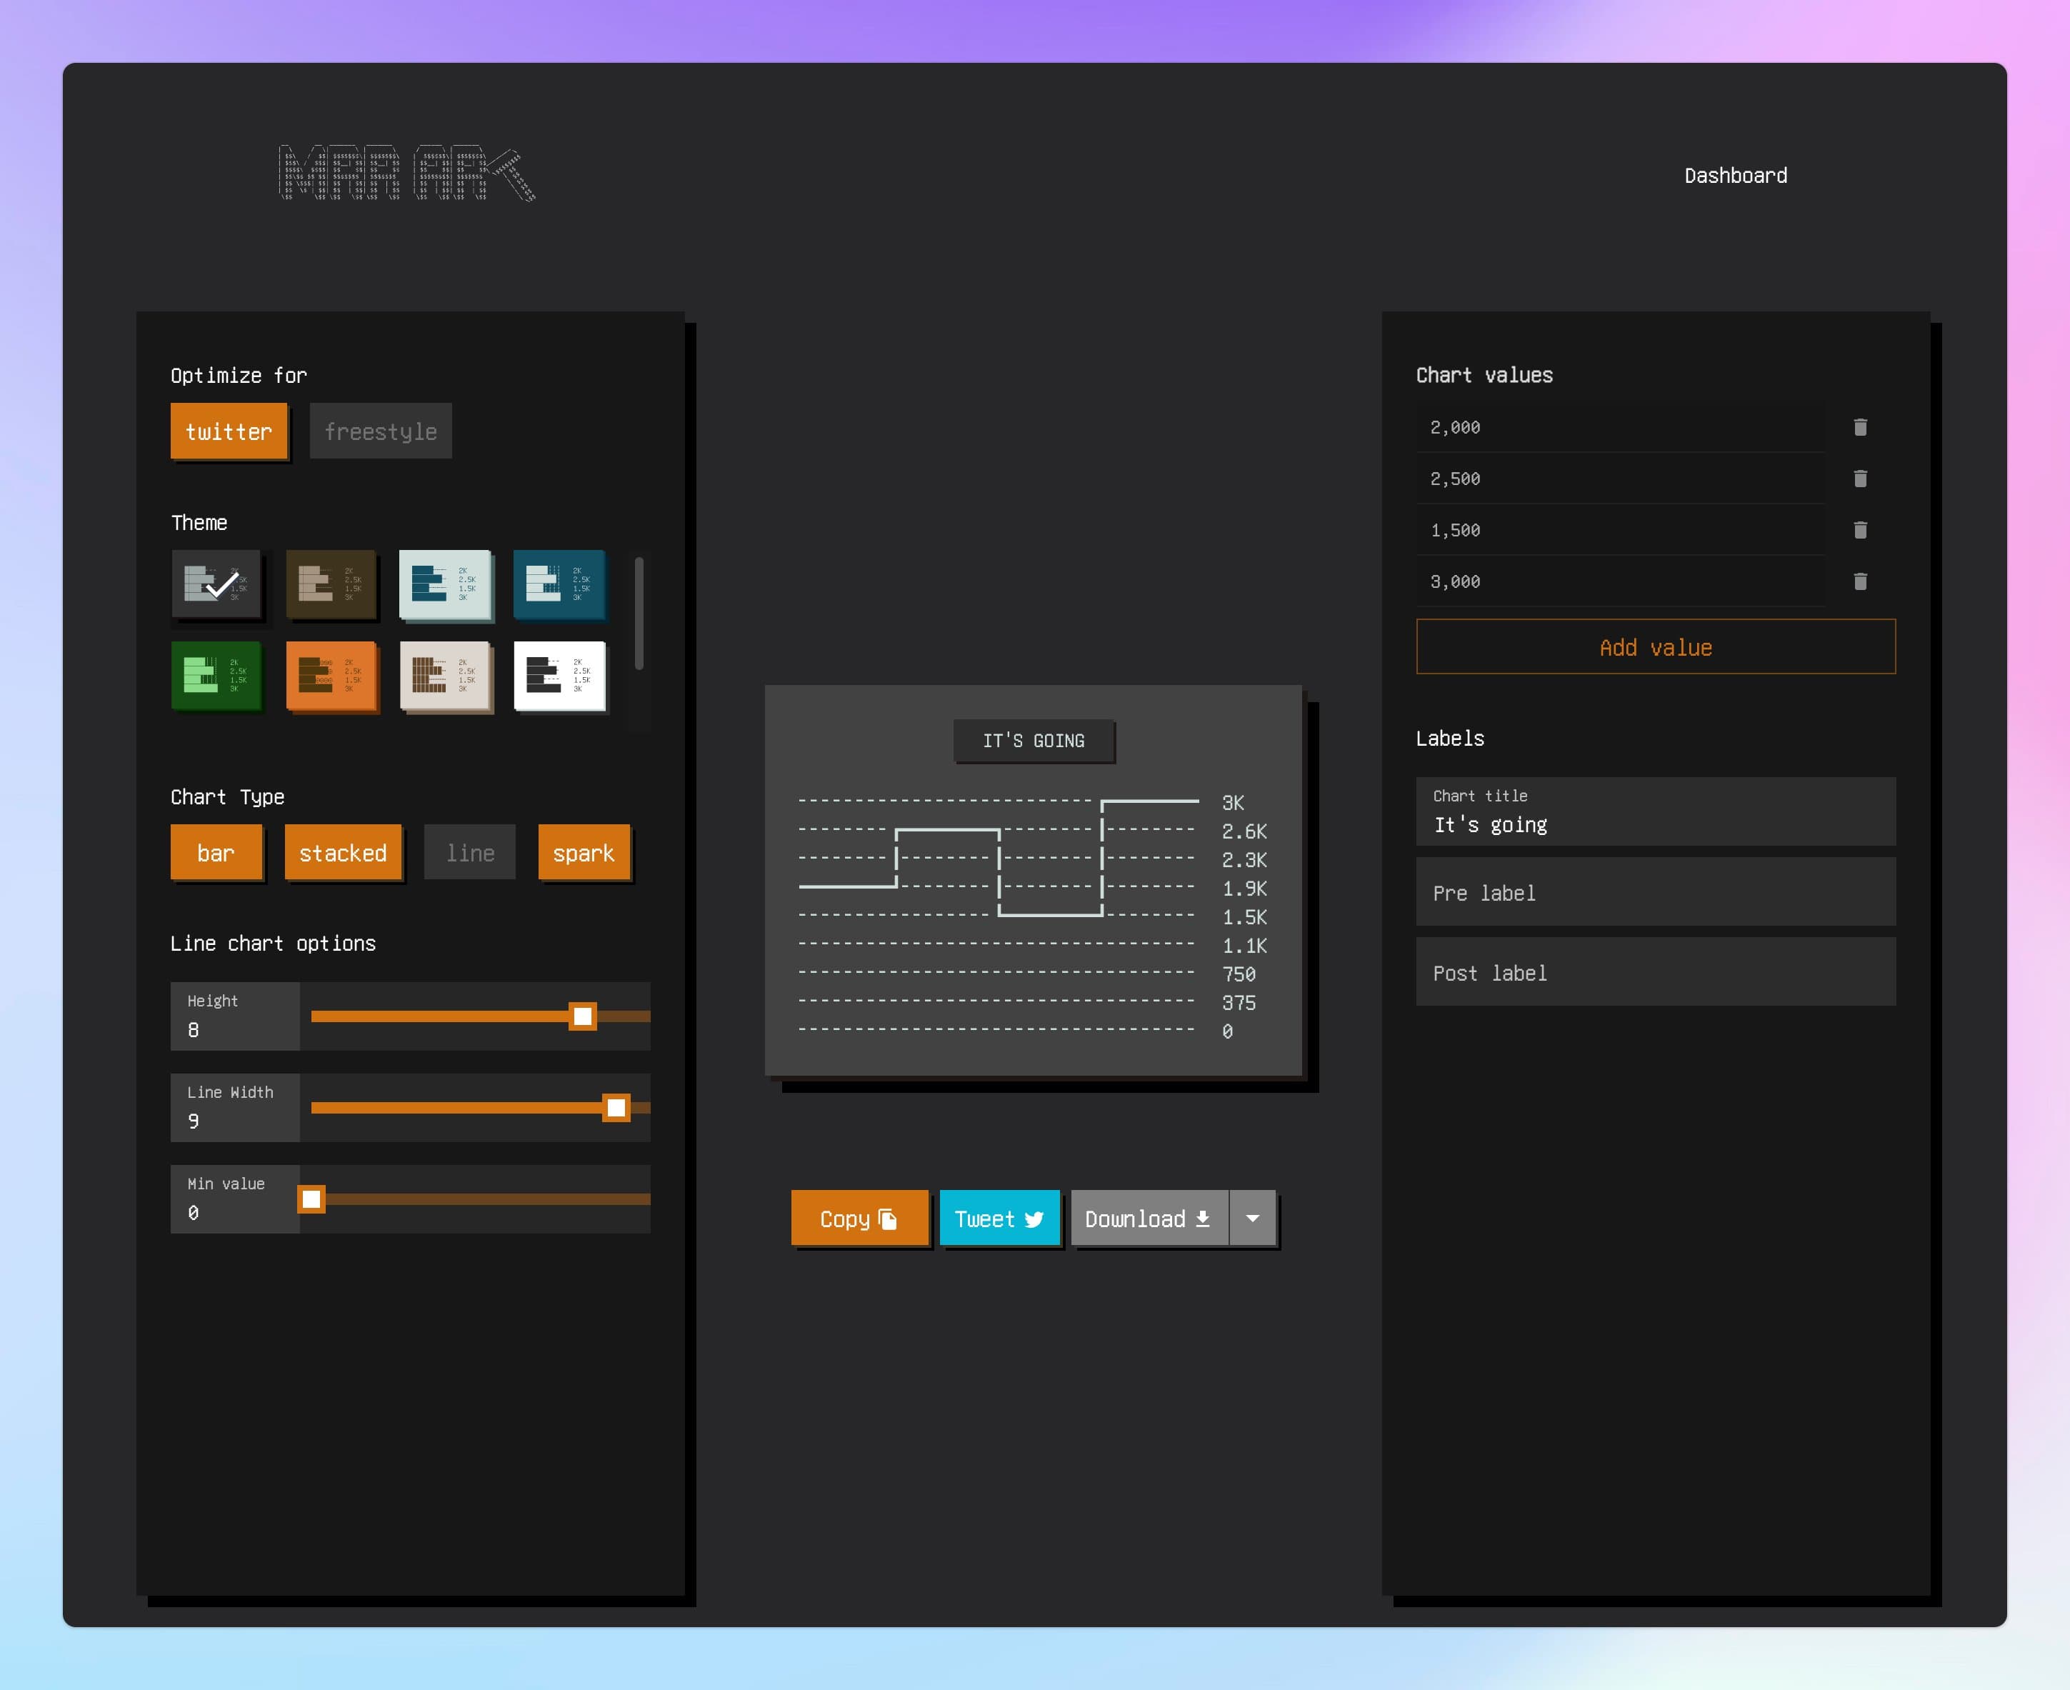This screenshot has height=1690, width=2070.
Task: Delete the 2,000 chart value
Action: (1860, 427)
